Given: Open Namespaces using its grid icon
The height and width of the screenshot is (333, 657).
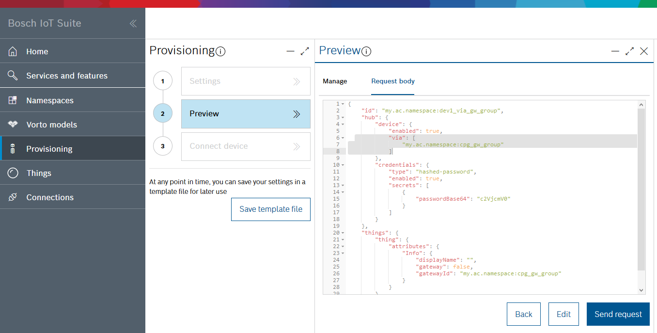Looking at the screenshot, I should coord(13,100).
